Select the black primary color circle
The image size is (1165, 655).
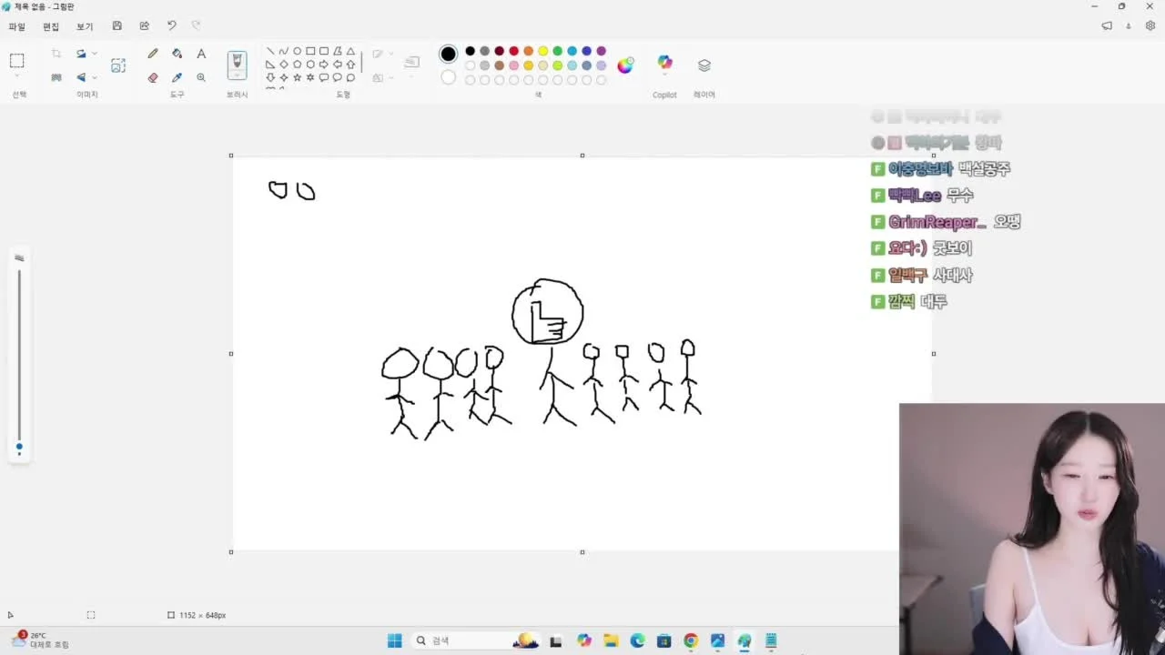[448, 54]
